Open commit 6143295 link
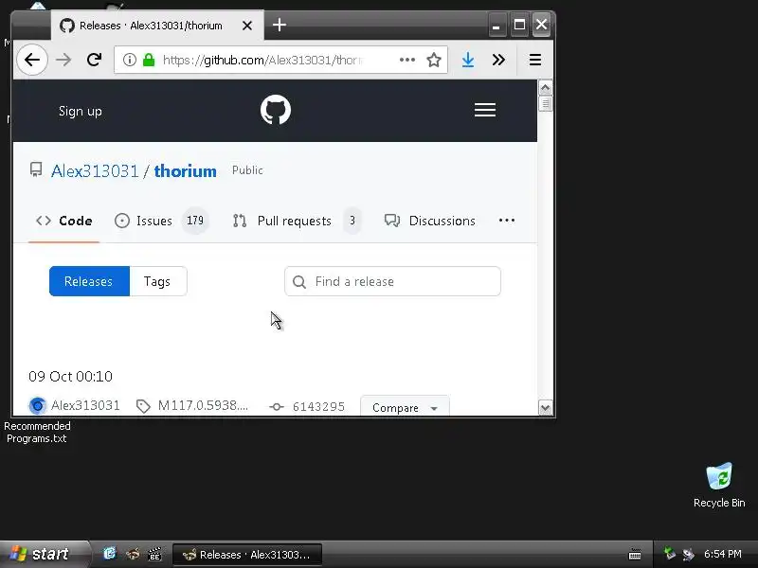Image resolution: width=758 pixels, height=568 pixels. (318, 407)
